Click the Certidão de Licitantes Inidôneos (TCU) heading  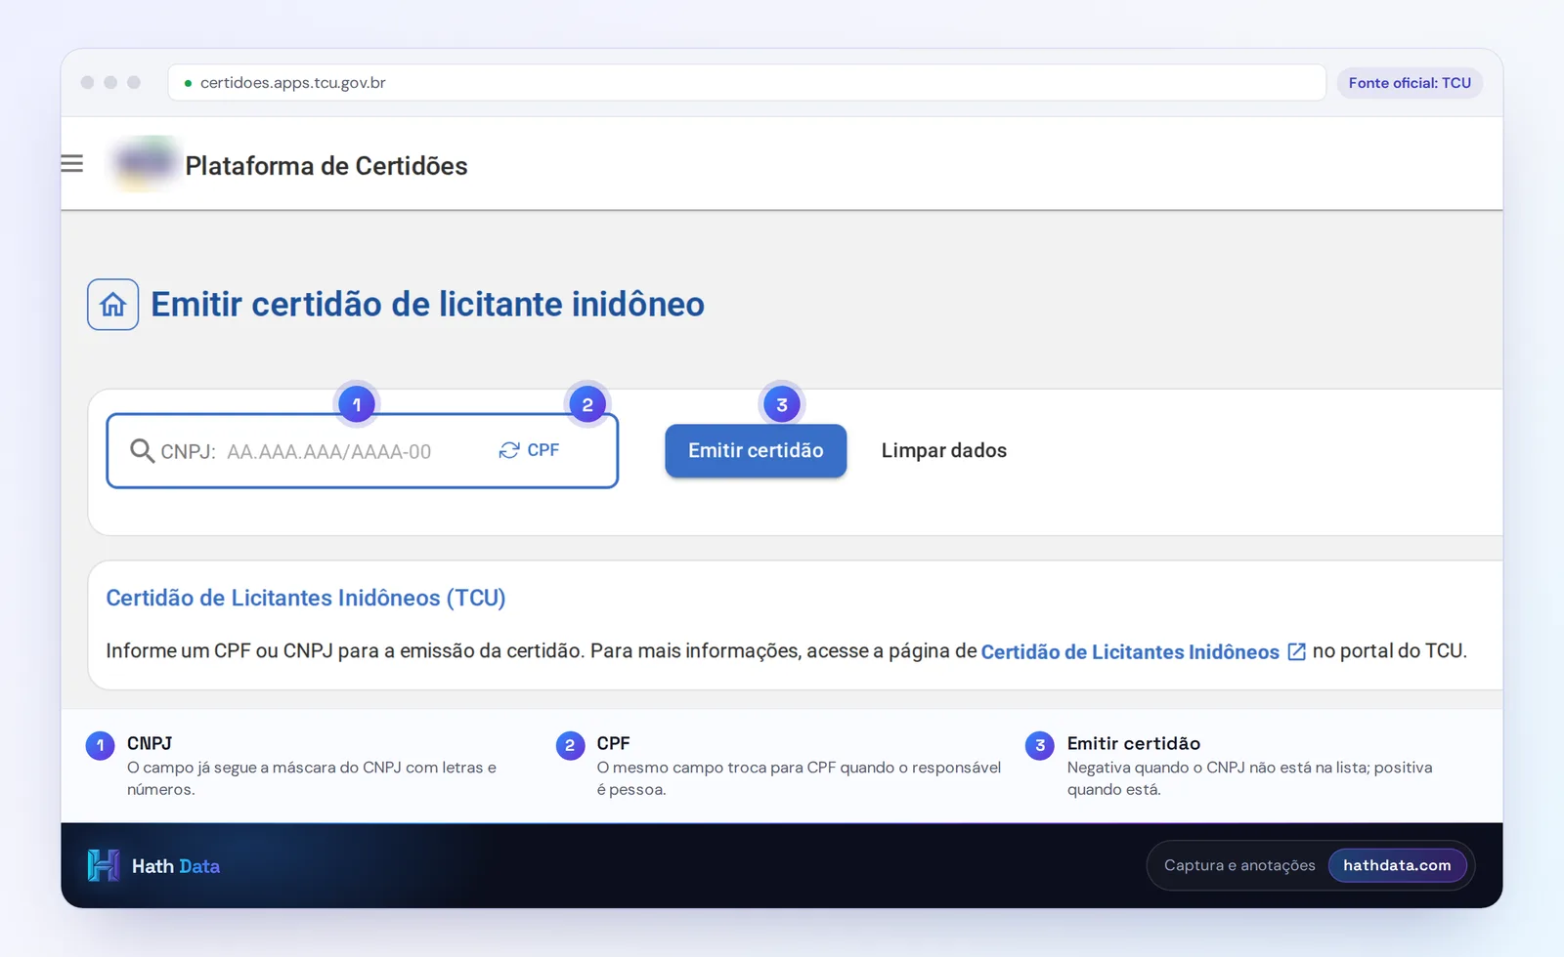(x=306, y=598)
